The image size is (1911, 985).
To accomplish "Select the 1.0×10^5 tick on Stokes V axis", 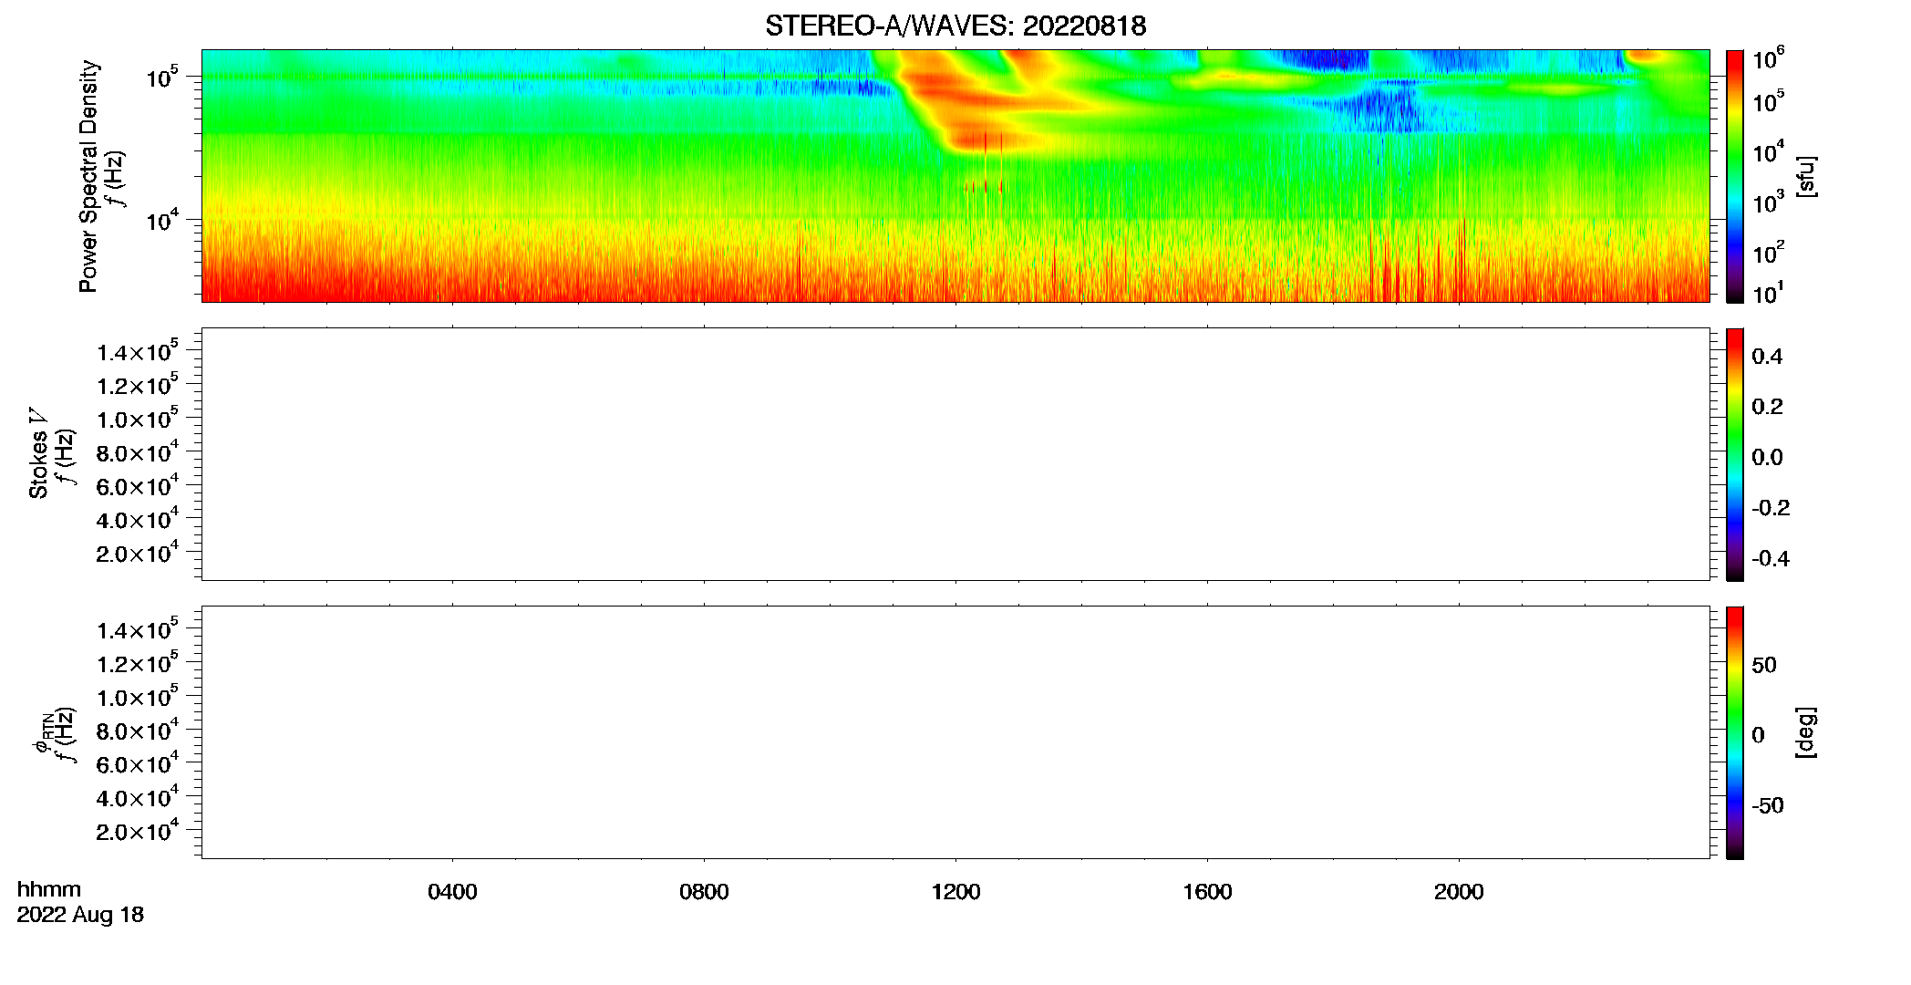I will (138, 419).
